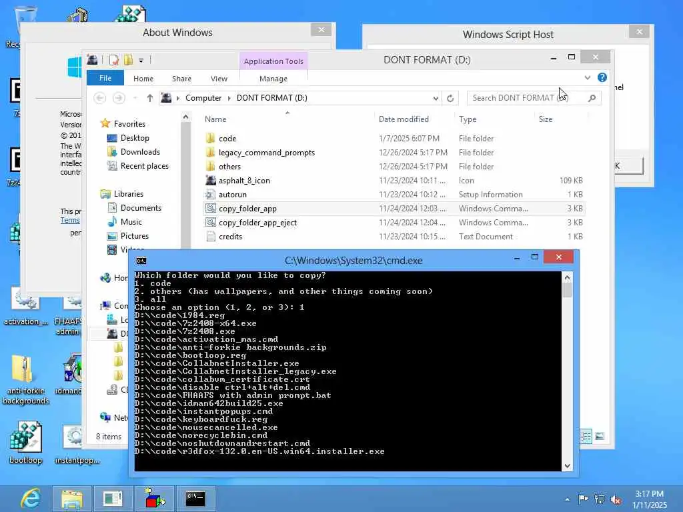Screen dimensions: 683x512
Task: Sort files by Size column
Action: [x=546, y=119]
